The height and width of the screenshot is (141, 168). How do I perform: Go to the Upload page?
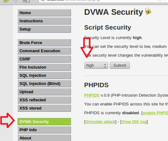pos(44,92)
